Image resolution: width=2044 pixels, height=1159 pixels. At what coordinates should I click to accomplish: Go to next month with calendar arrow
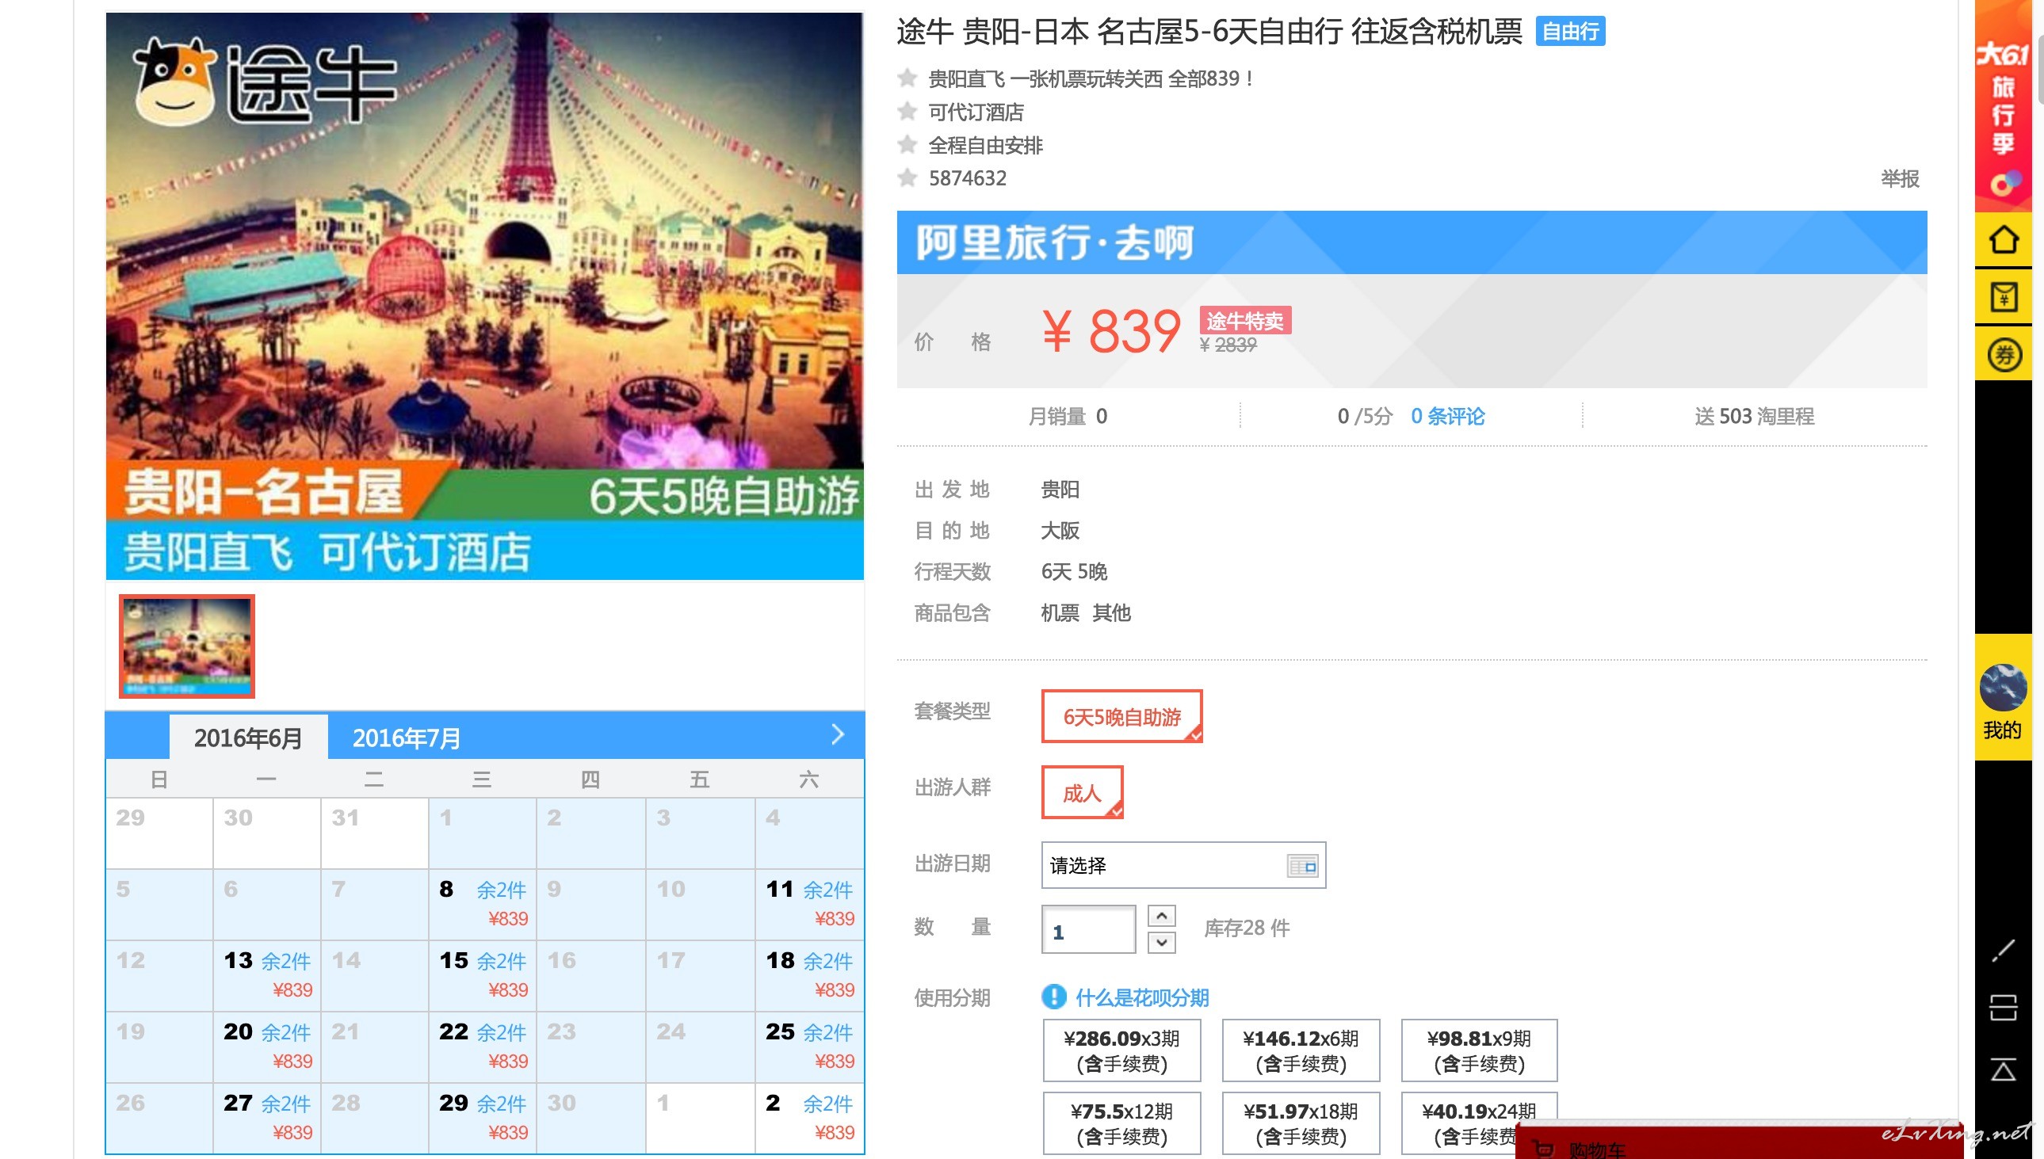coord(837,734)
